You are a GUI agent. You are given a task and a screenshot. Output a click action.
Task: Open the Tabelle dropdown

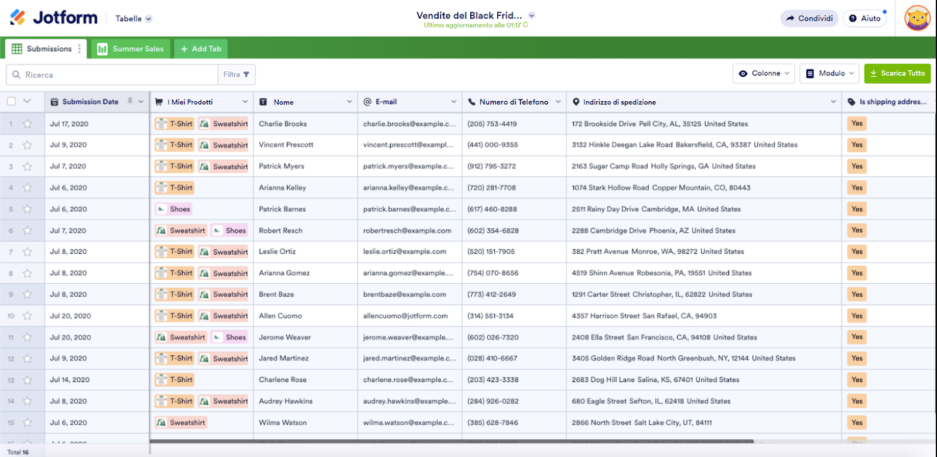pos(134,19)
